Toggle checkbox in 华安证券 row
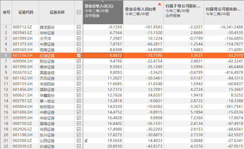244x149 pixels. click(x=79, y=118)
